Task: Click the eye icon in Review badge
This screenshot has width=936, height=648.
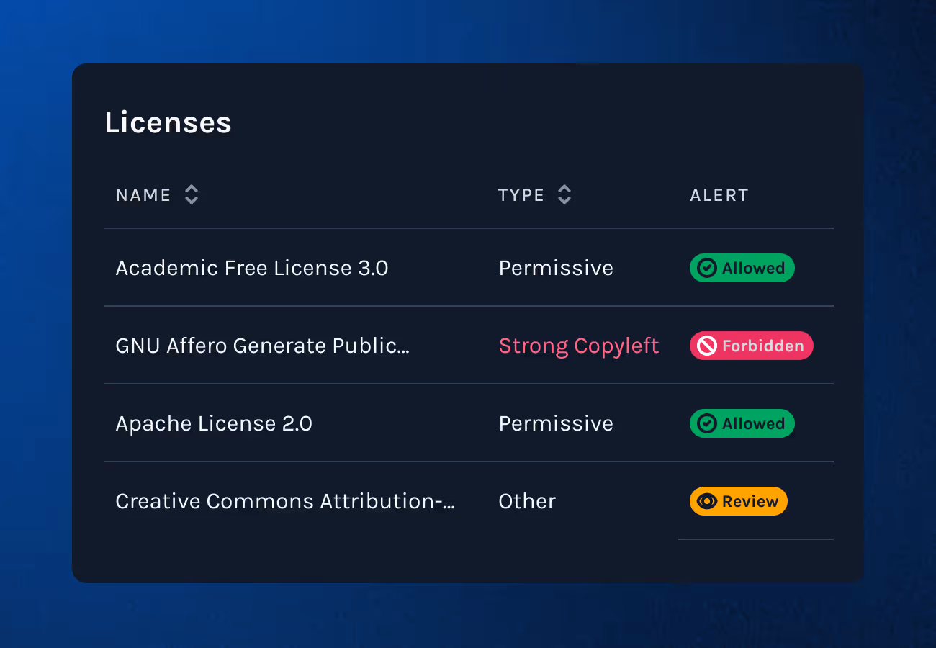Action: (707, 501)
